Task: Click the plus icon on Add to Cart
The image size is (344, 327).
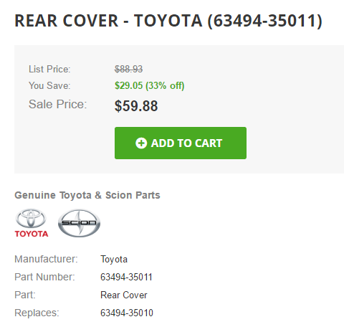Action: point(141,143)
